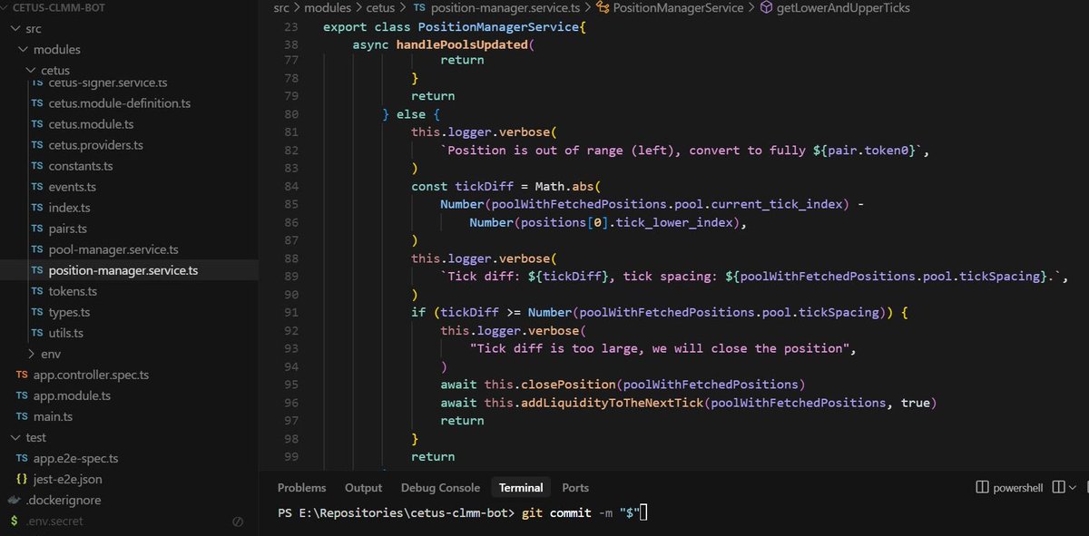
Task: Click sticky line 'export class PositionManagerService{'
Action: [x=455, y=26]
